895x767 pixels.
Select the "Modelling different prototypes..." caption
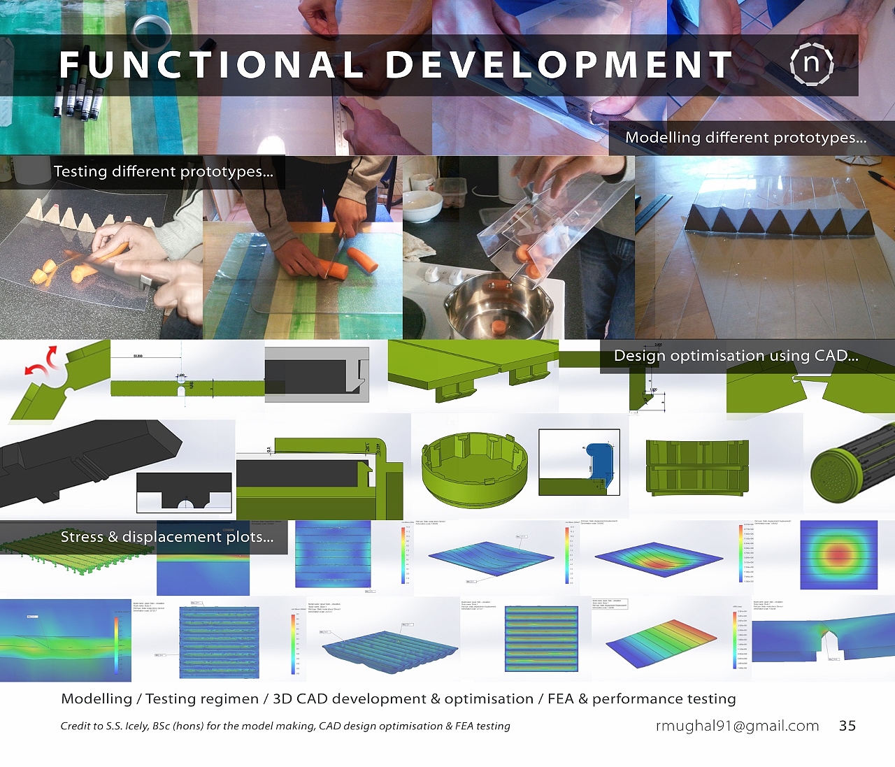(746, 137)
